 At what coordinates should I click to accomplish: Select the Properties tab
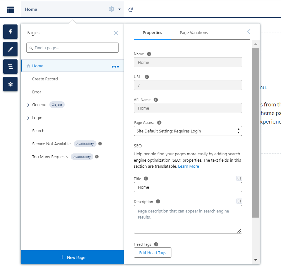[152, 33]
